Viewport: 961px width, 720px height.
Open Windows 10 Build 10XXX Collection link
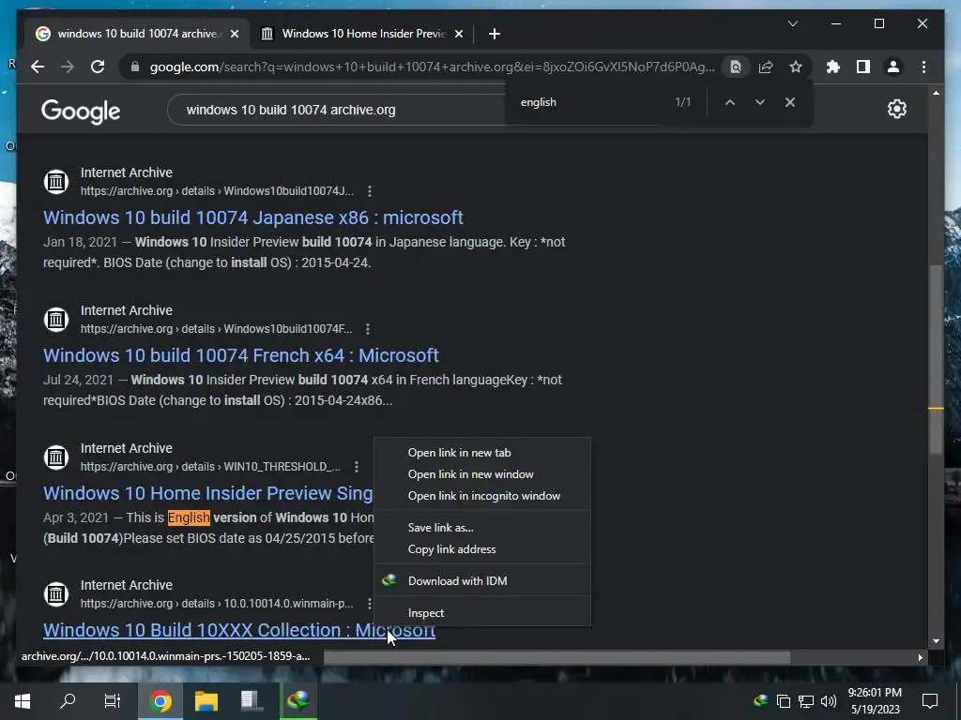click(x=239, y=630)
